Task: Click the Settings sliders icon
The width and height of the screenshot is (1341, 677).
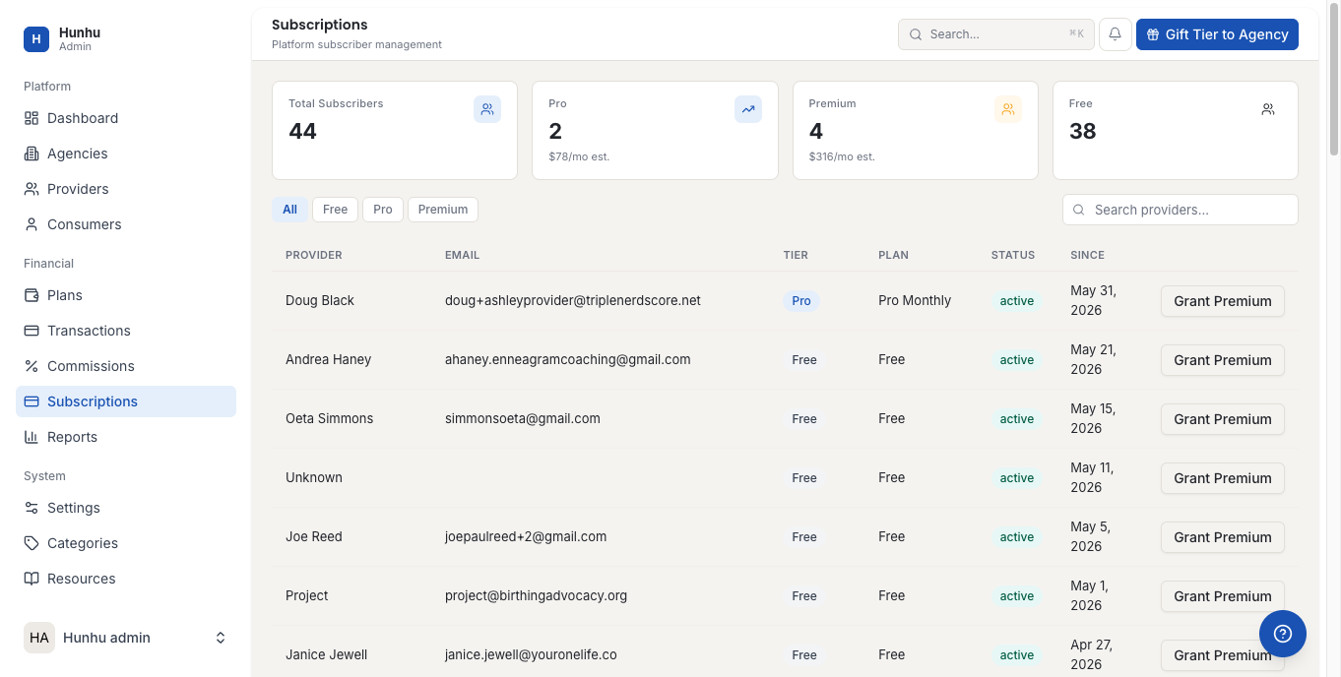Action: coord(32,508)
